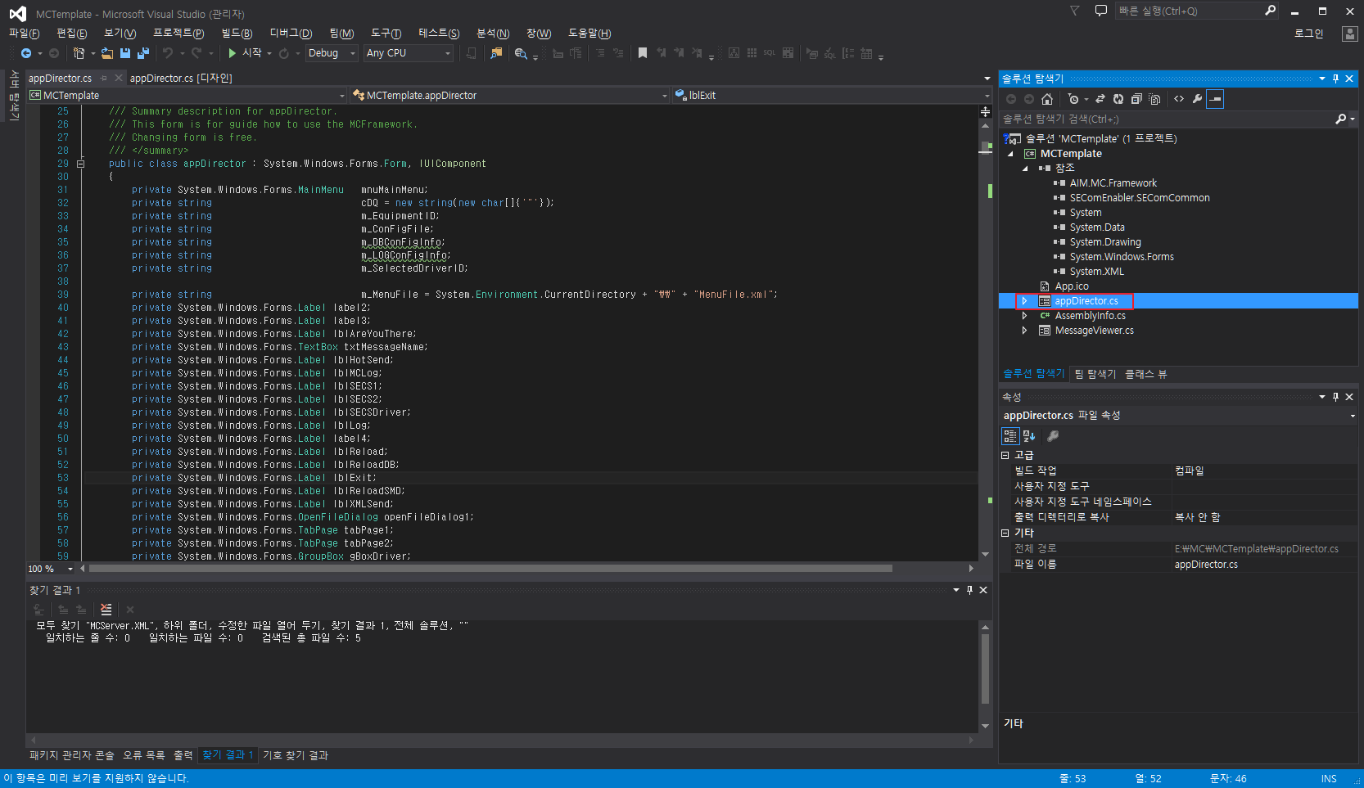The width and height of the screenshot is (1364, 788).
Task: Click 로그인 in the top right
Action: [x=1308, y=34]
